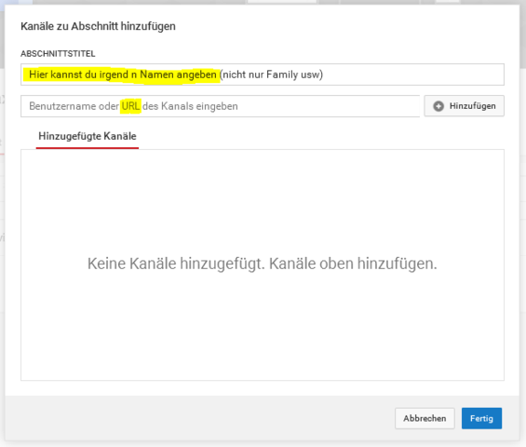Select the Hinzugefügte Kanäle tab

(x=88, y=136)
